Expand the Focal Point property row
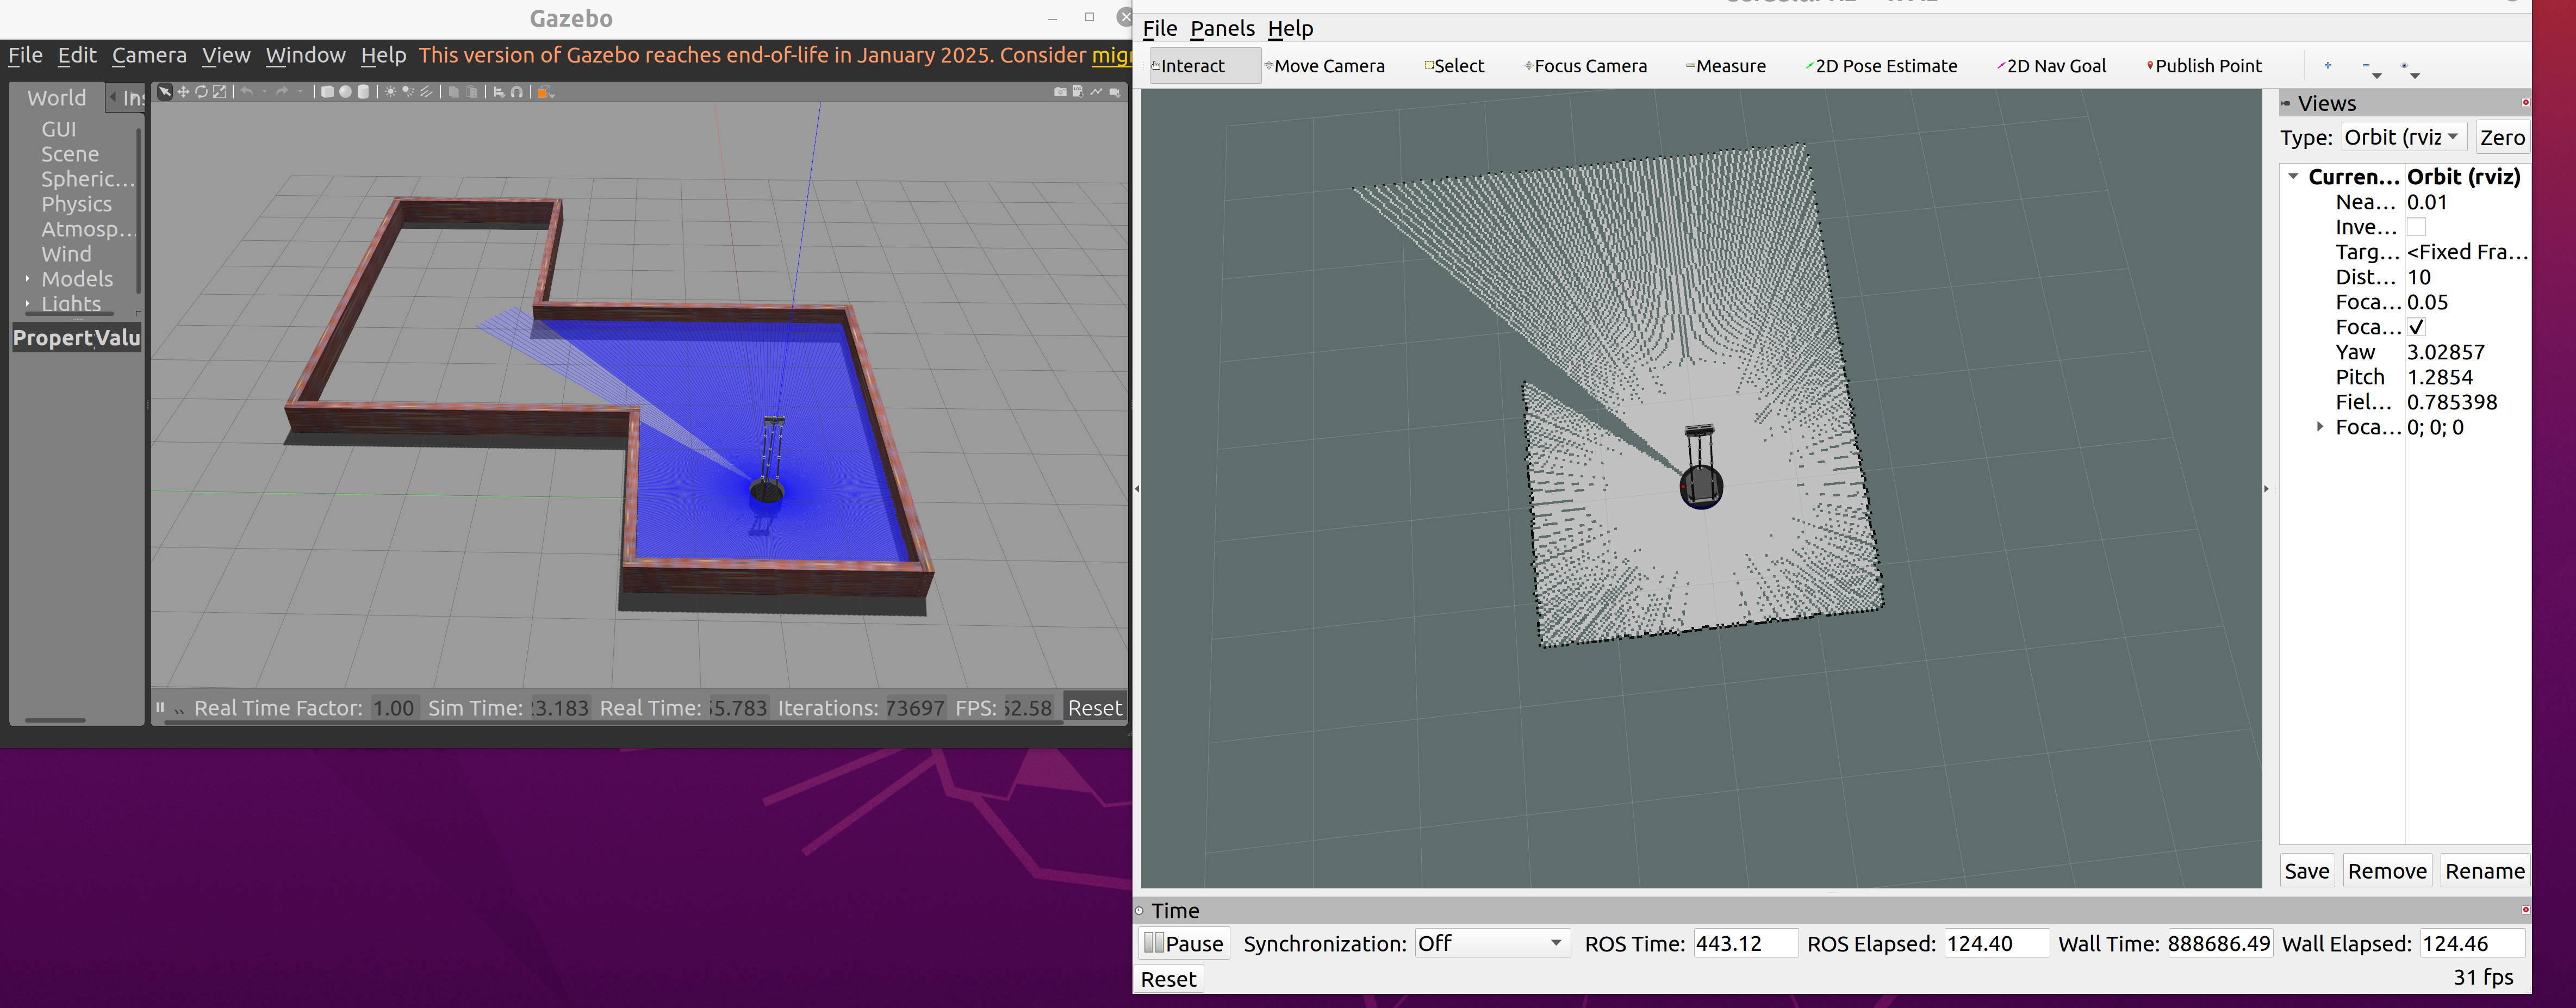Viewport: 2576px width, 1008px height. click(x=2320, y=427)
